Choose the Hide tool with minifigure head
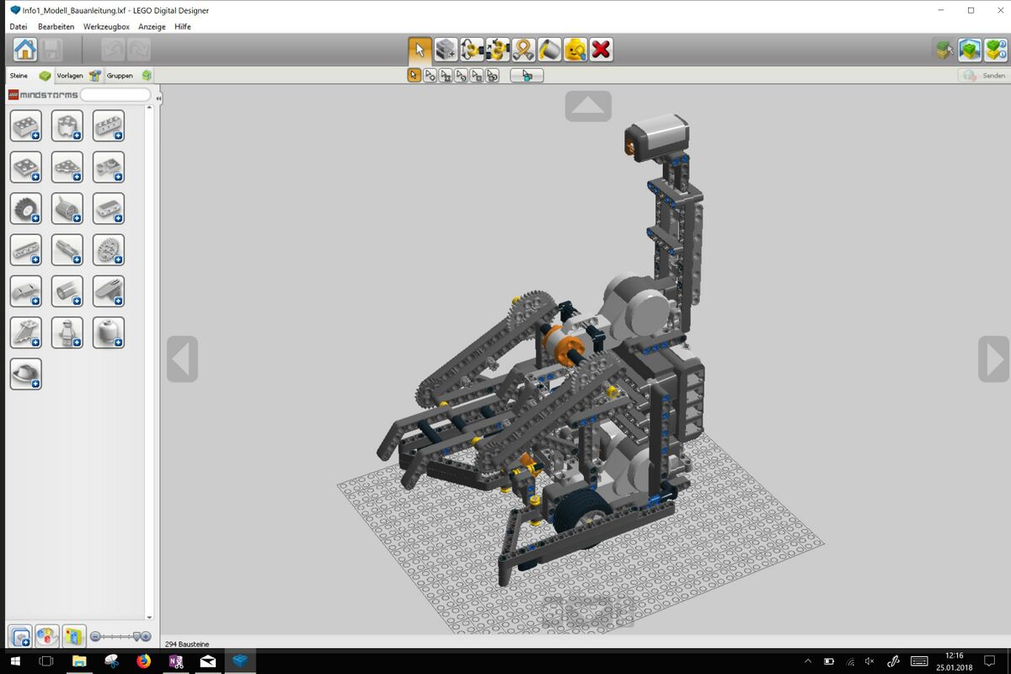This screenshot has width=1011, height=674. (575, 50)
